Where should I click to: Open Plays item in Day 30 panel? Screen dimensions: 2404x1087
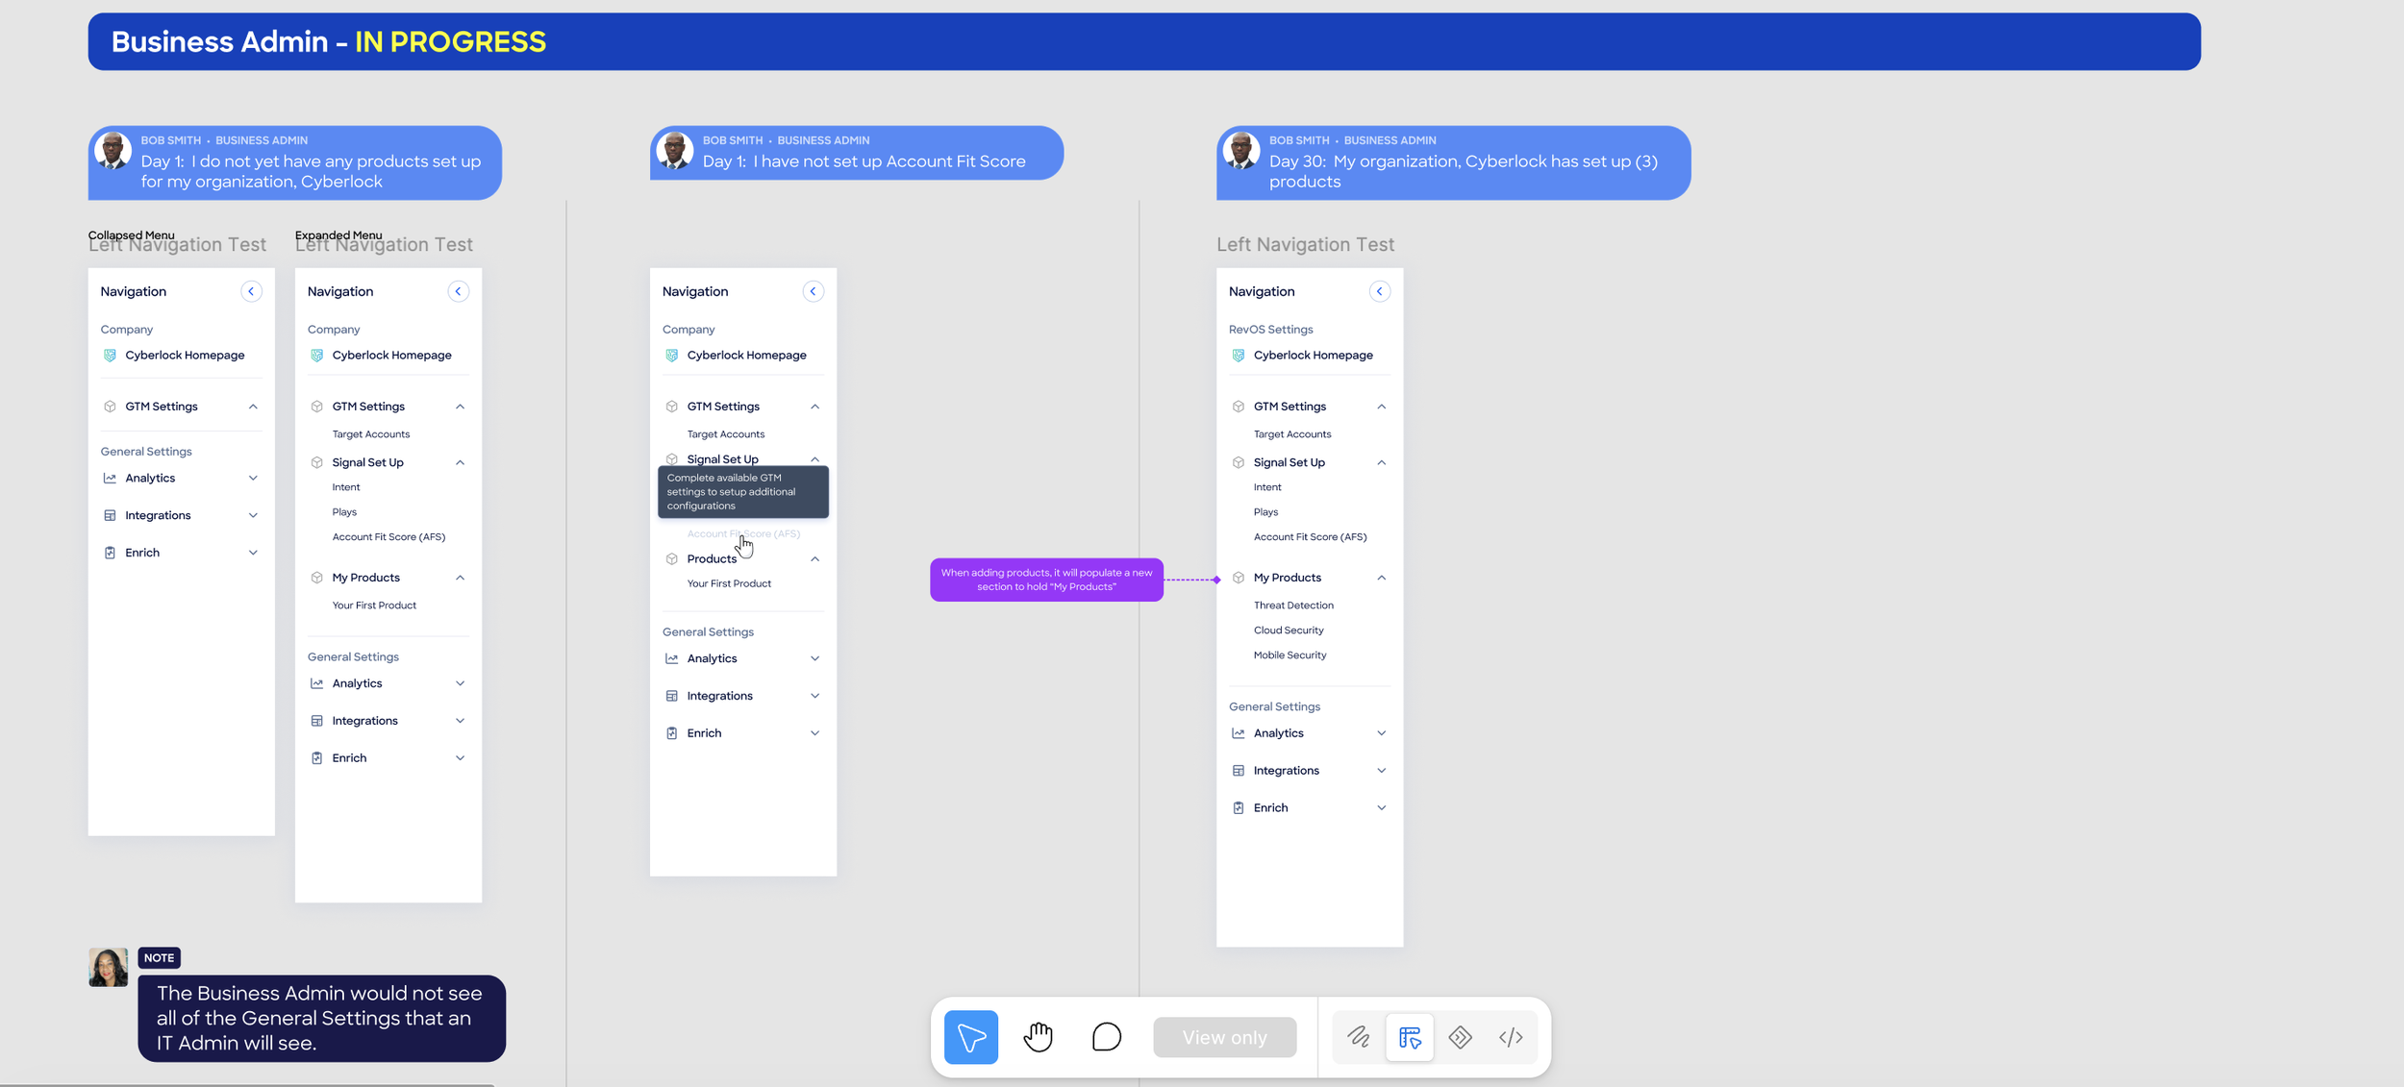[1265, 512]
